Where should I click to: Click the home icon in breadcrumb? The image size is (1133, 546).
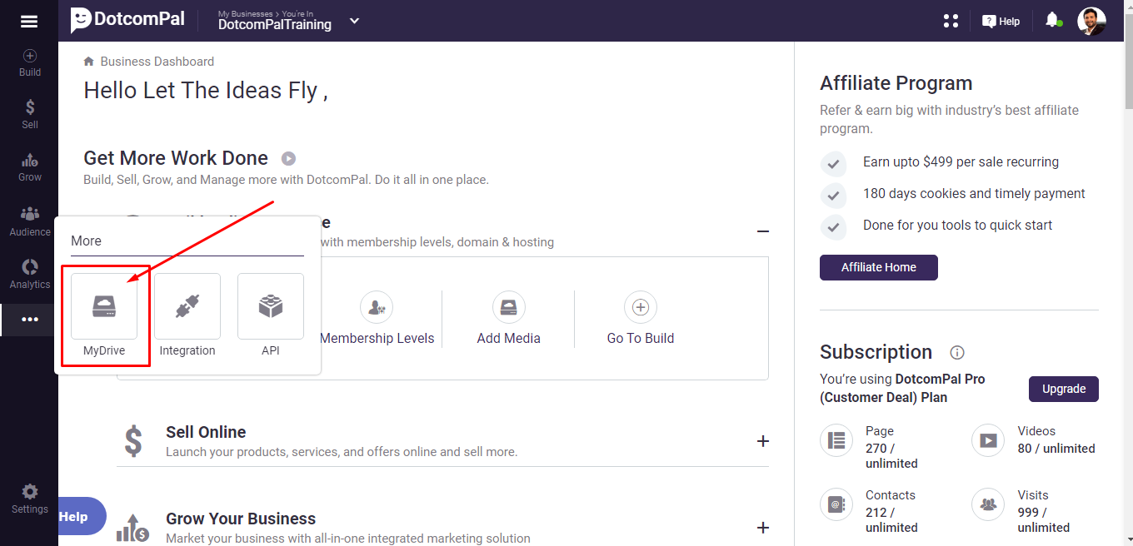(88, 62)
